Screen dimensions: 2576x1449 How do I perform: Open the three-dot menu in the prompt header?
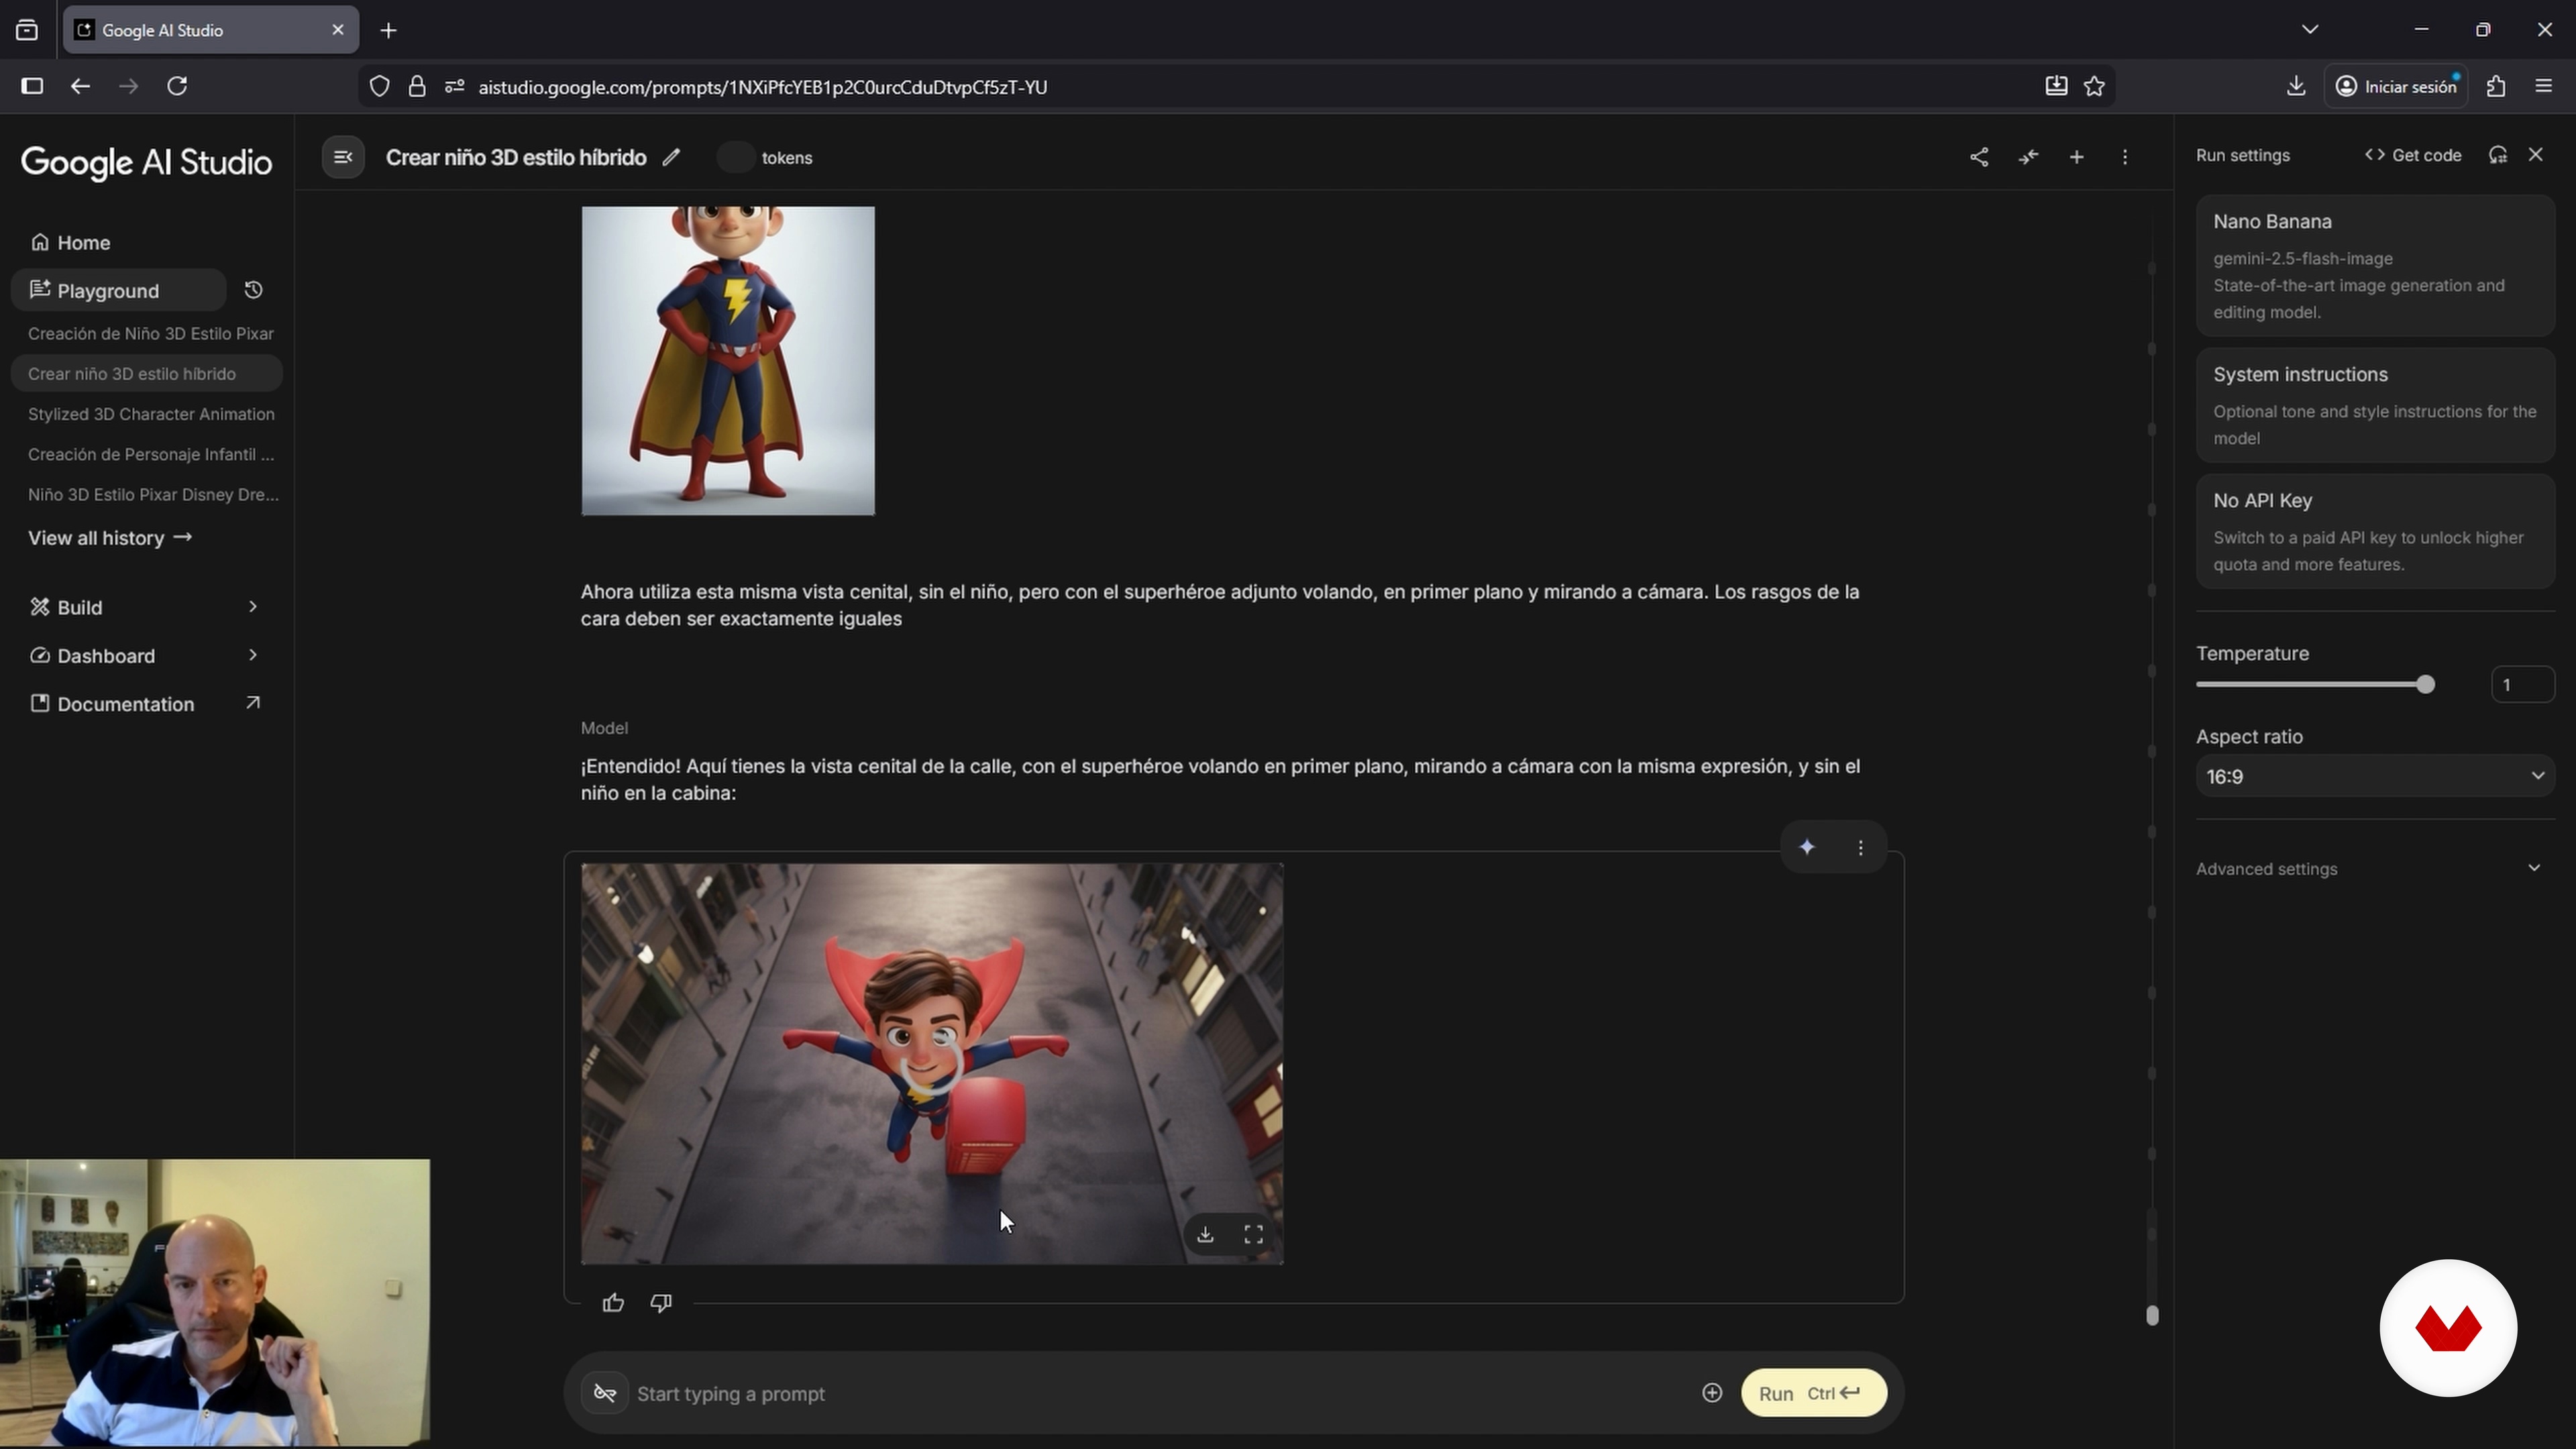coord(2124,157)
